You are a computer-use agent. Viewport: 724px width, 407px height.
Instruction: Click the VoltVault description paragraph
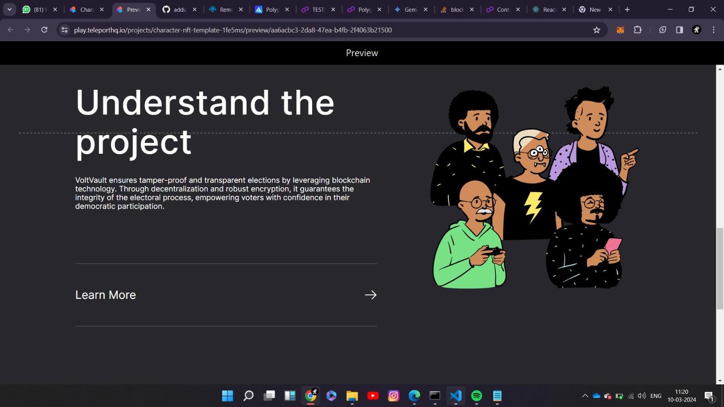point(223,193)
